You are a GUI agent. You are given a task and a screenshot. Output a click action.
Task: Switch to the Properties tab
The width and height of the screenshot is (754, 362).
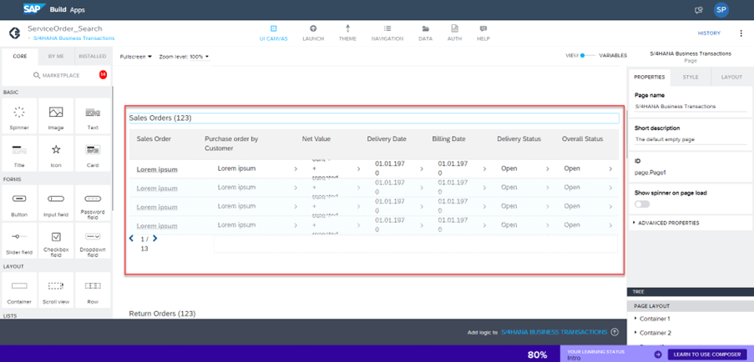649,77
